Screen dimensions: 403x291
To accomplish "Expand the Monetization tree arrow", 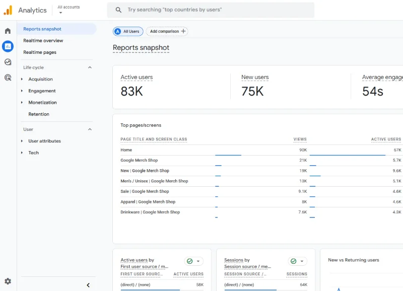I will [x=22, y=102].
